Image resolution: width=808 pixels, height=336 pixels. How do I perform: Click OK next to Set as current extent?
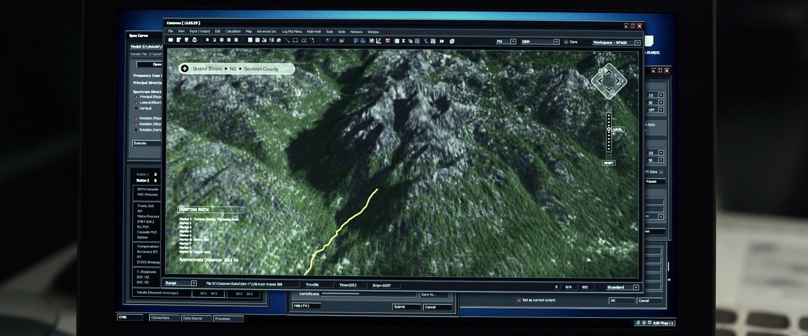[622, 301]
